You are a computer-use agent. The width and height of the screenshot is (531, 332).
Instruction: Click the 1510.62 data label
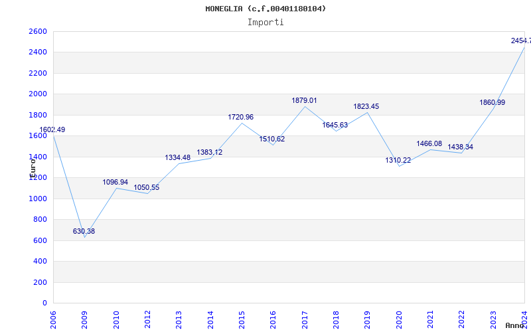272,139
